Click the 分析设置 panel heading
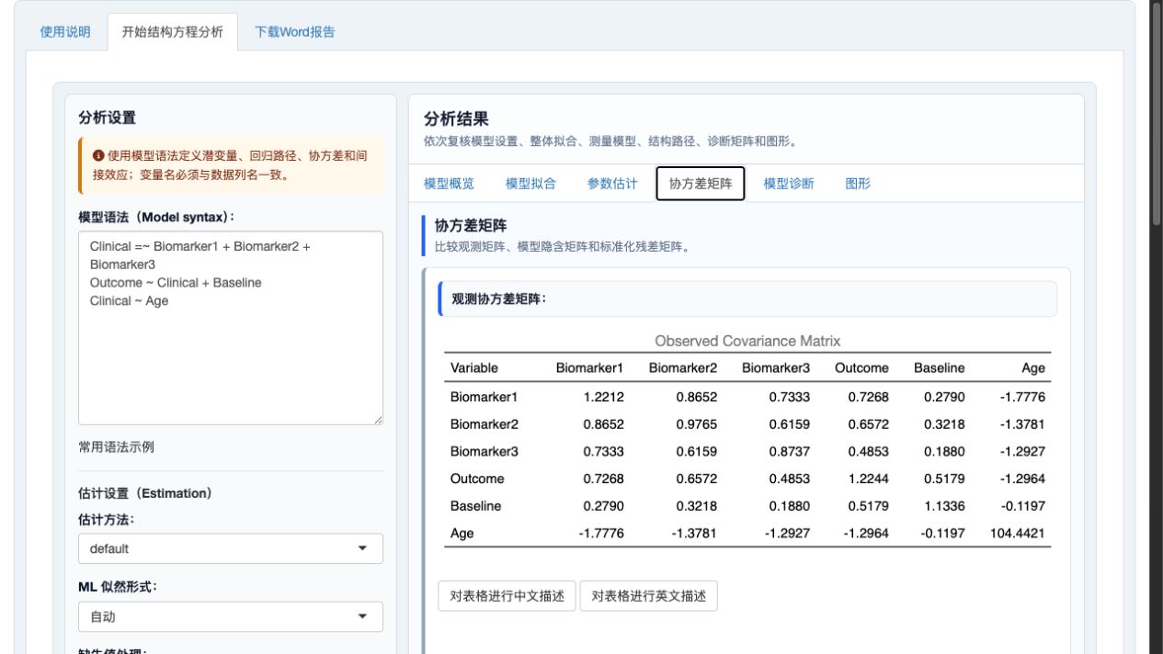The height and width of the screenshot is (654, 1163). click(107, 118)
